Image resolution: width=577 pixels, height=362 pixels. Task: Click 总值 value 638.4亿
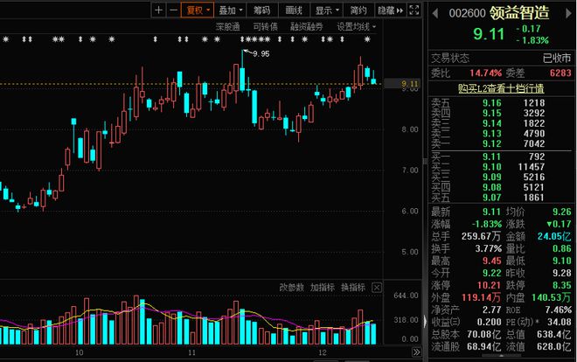(554, 334)
